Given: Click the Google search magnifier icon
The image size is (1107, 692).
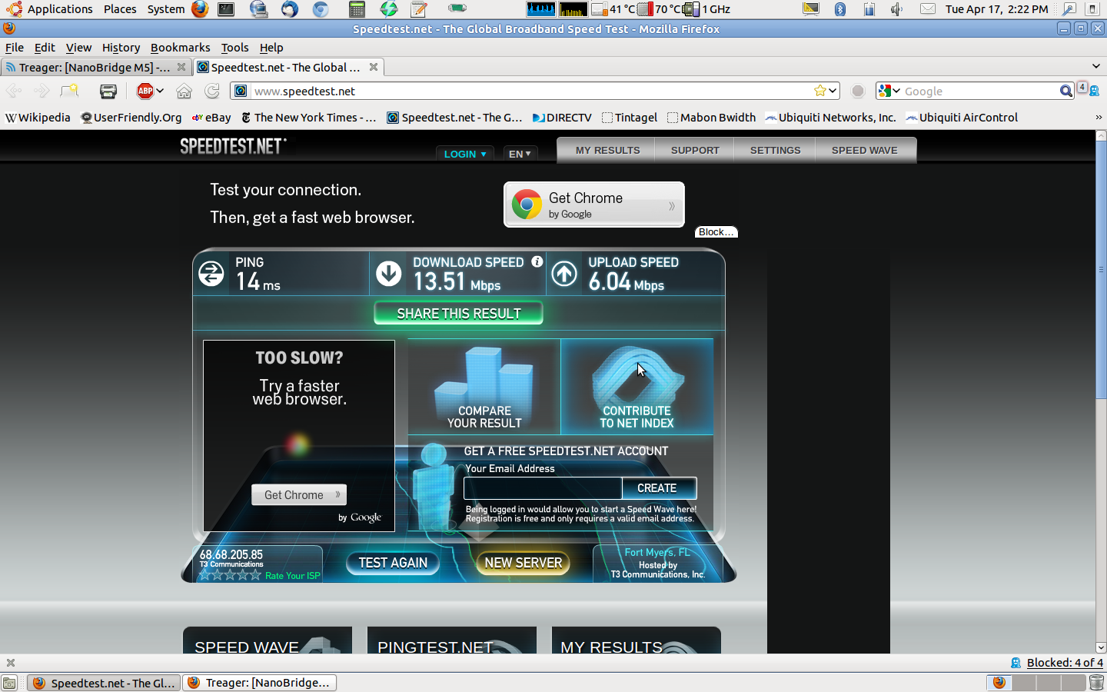Looking at the screenshot, I should (1065, 91).
